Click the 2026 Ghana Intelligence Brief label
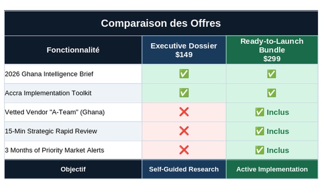 pyautogui.click(x=49, y=74)
